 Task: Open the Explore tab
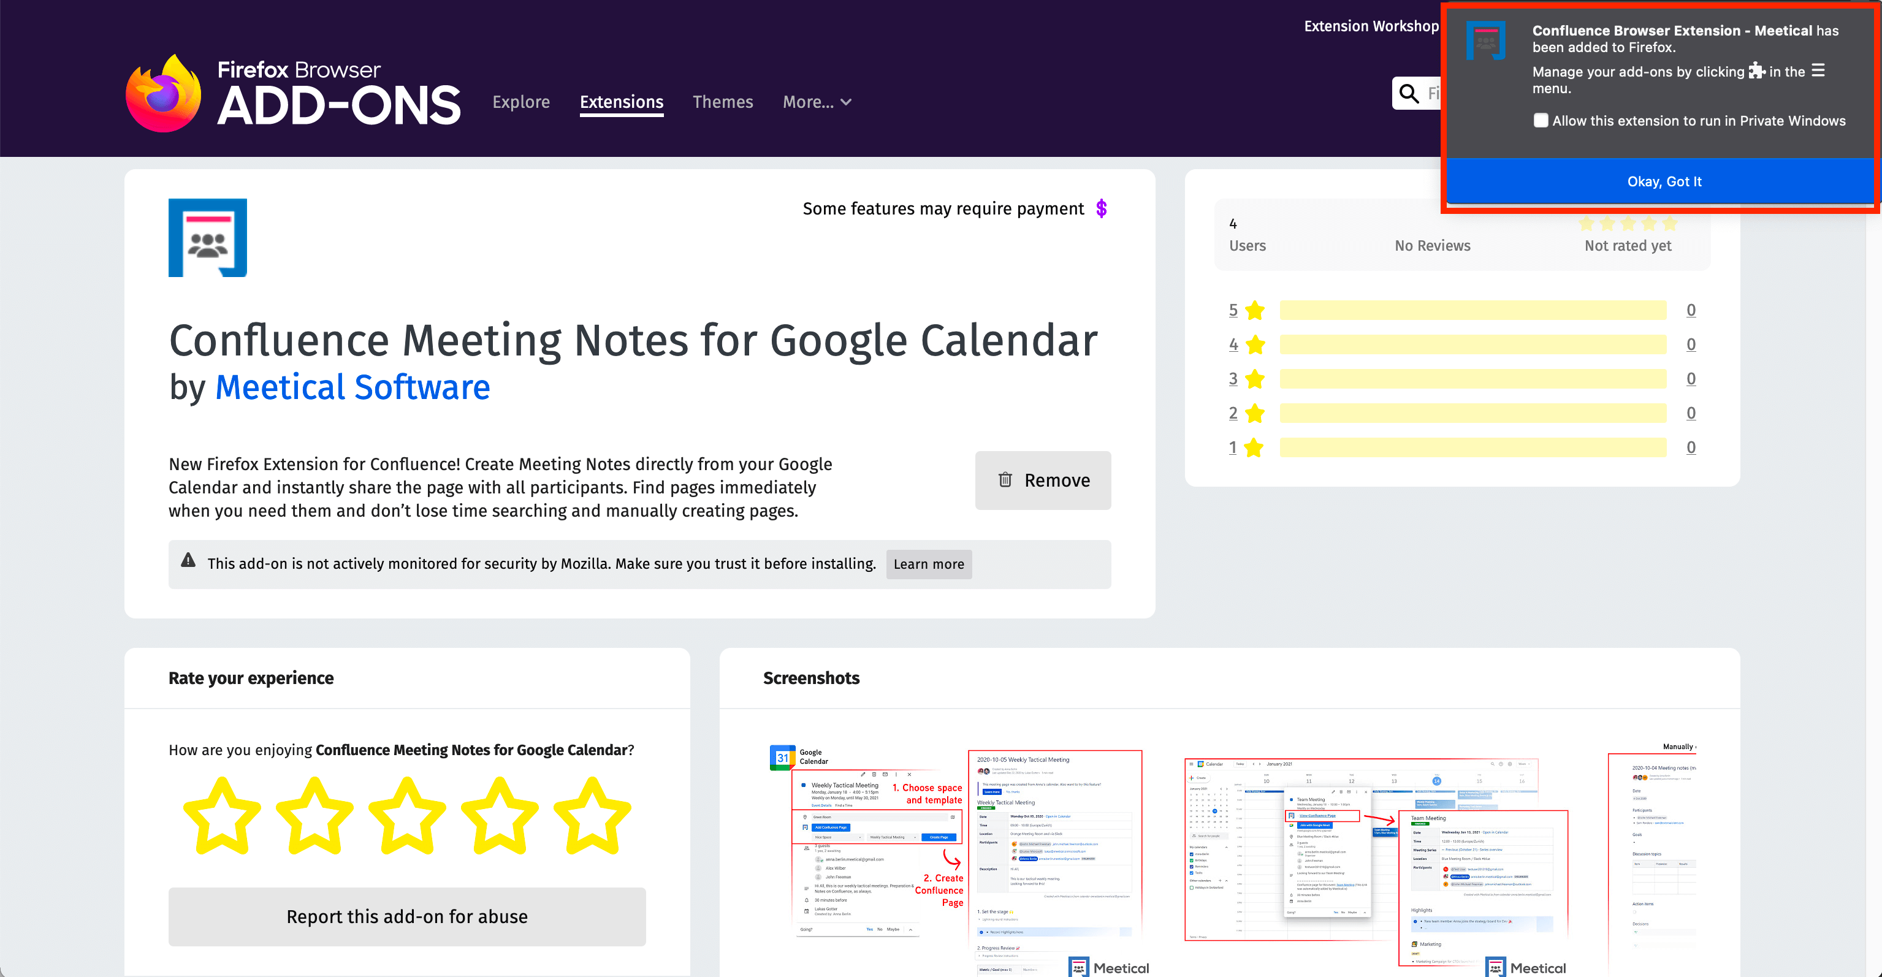pos(521,102)
